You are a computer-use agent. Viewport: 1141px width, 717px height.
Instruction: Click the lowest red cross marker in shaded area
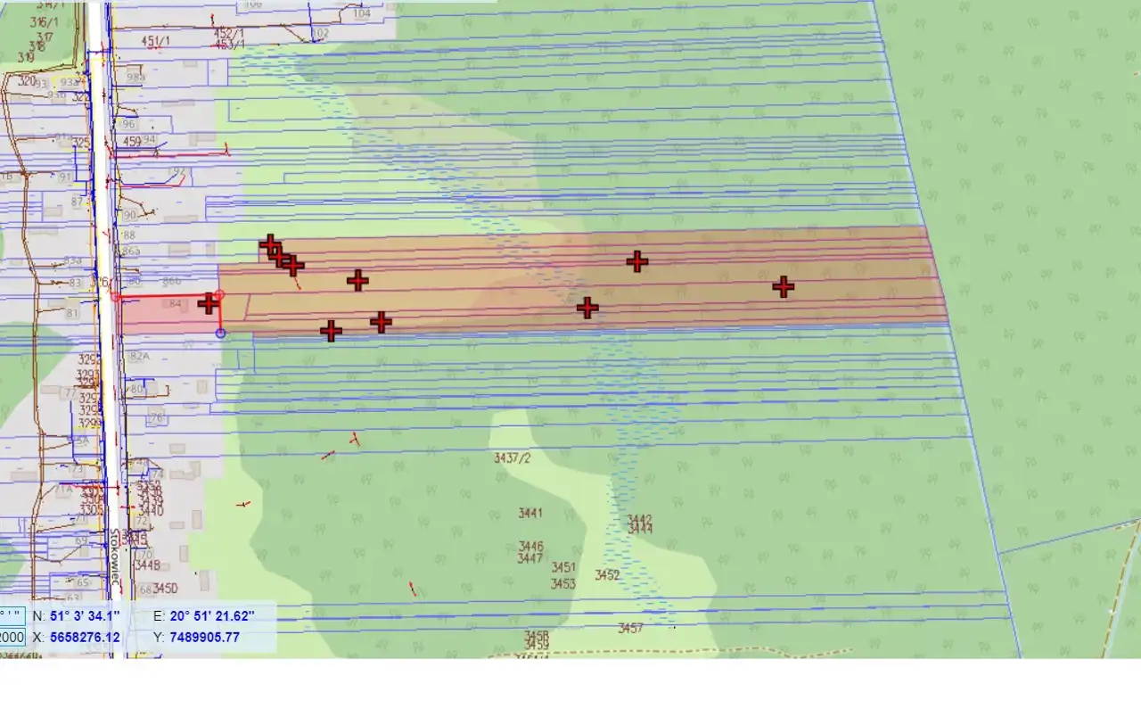pyautogui.click(x=331, y=331)
